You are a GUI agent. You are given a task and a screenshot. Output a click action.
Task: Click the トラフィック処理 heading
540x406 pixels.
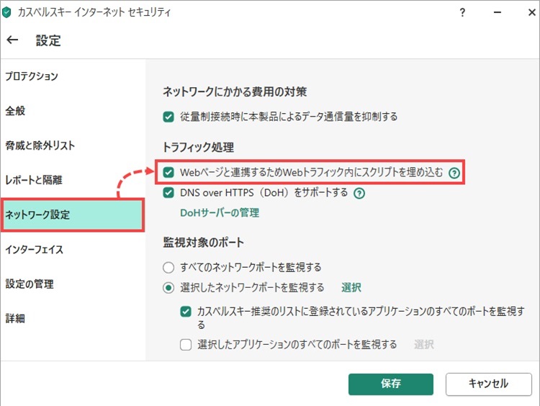click(x=199, y=148)
